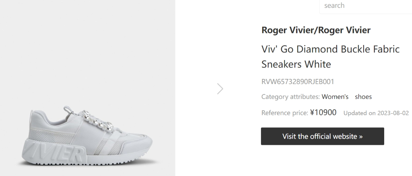Click the Updated on 2023-08-02 text
The width and height of the screenshot is (412, 176).
pyautogui.click(x=376, y=113)
